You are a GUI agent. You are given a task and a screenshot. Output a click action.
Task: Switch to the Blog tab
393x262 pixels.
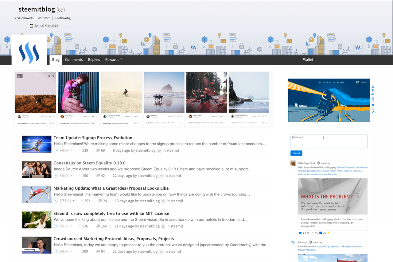pyautogui.click(x=56, y=60)
